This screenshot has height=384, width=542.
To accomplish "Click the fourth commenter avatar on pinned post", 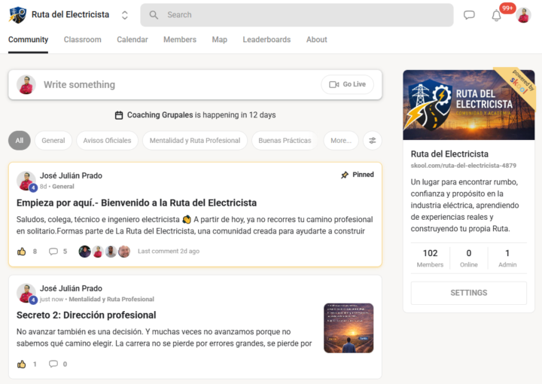I will pyautogui.click(x=124, y=251).
